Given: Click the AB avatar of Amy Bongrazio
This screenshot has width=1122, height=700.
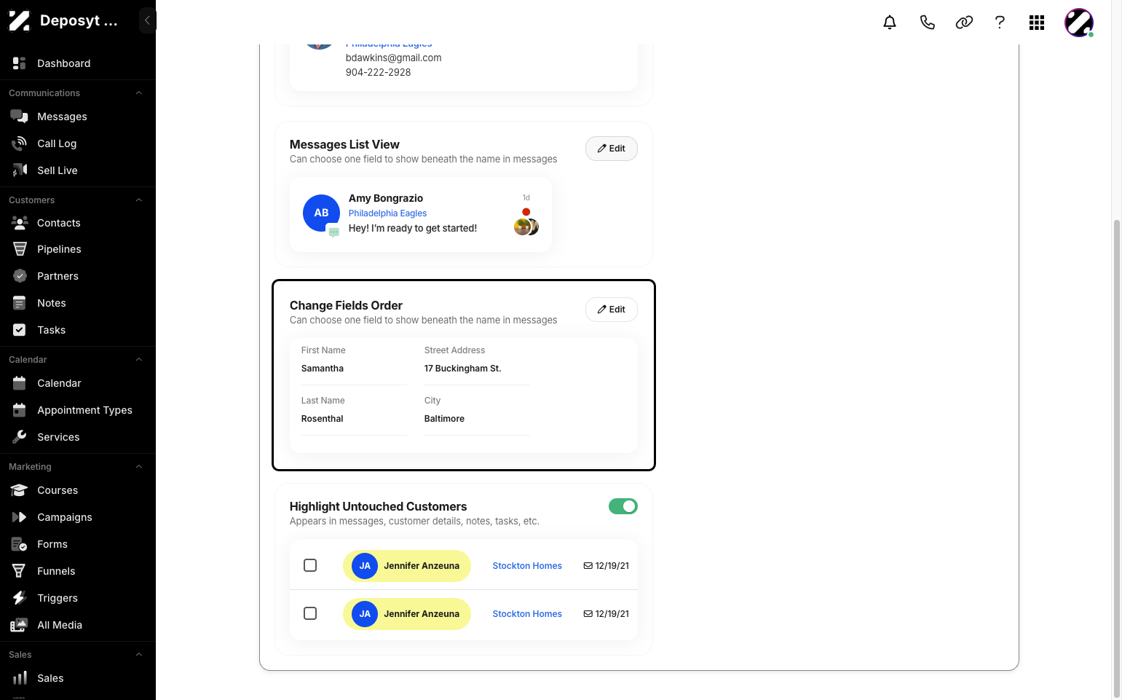Looking at the screenshot, I should (321, 213).
